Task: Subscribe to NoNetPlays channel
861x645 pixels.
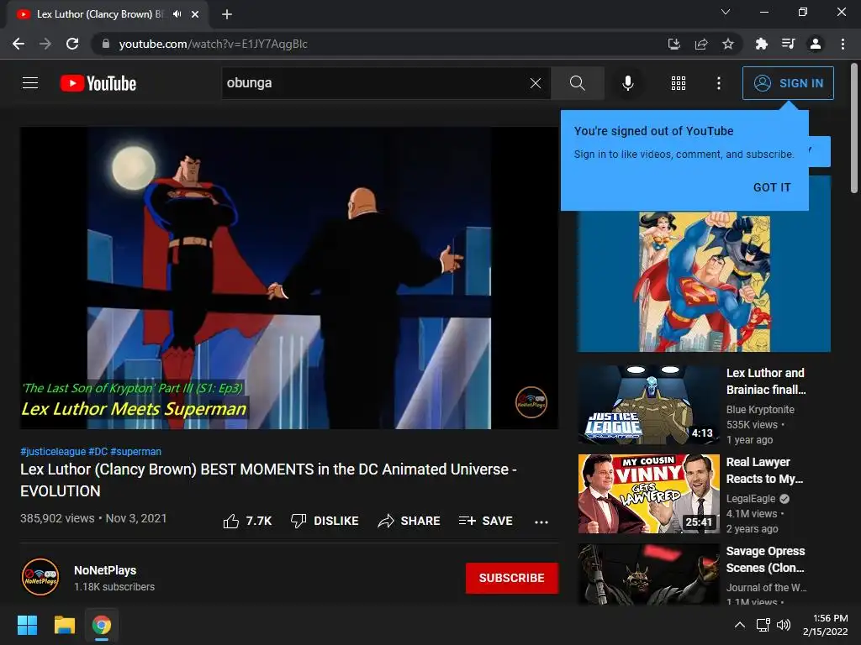Action: point(512,578)
